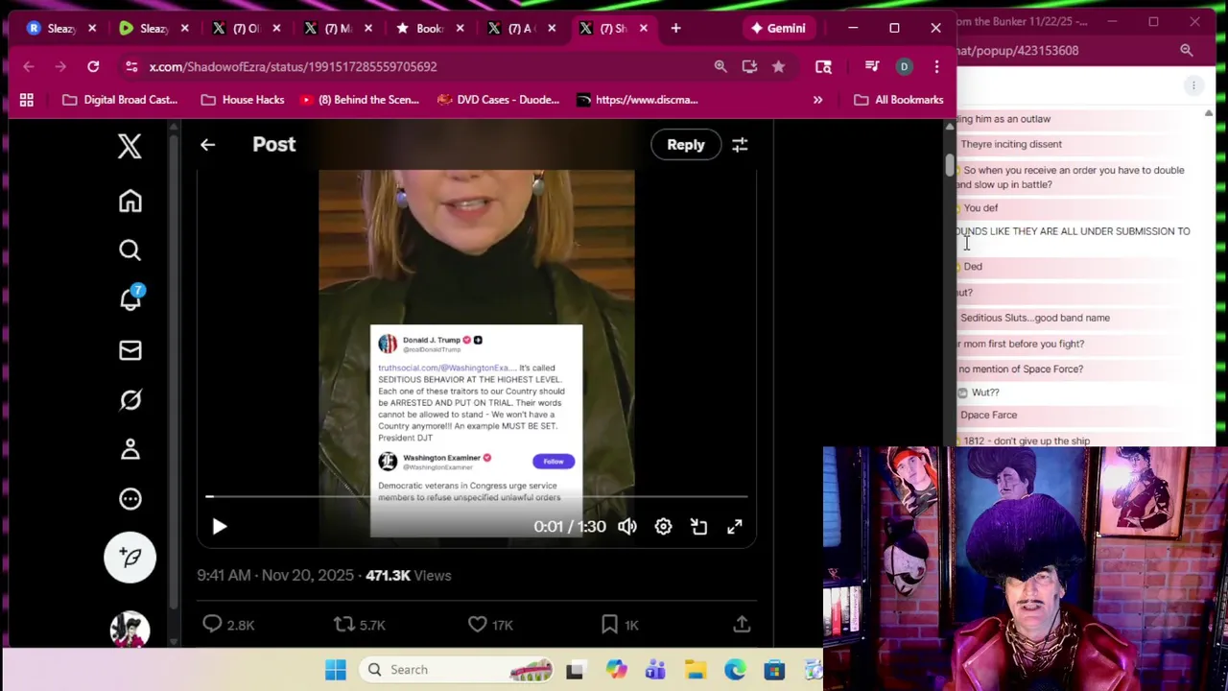This screenshot has height=691, width=1228.
Task: Open File Explorer from taskbar
Action: coord(696,670)
